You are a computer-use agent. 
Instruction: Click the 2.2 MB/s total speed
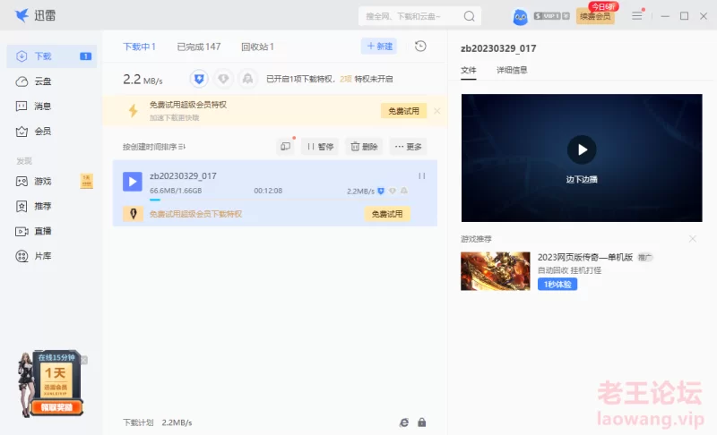(143, 80)
